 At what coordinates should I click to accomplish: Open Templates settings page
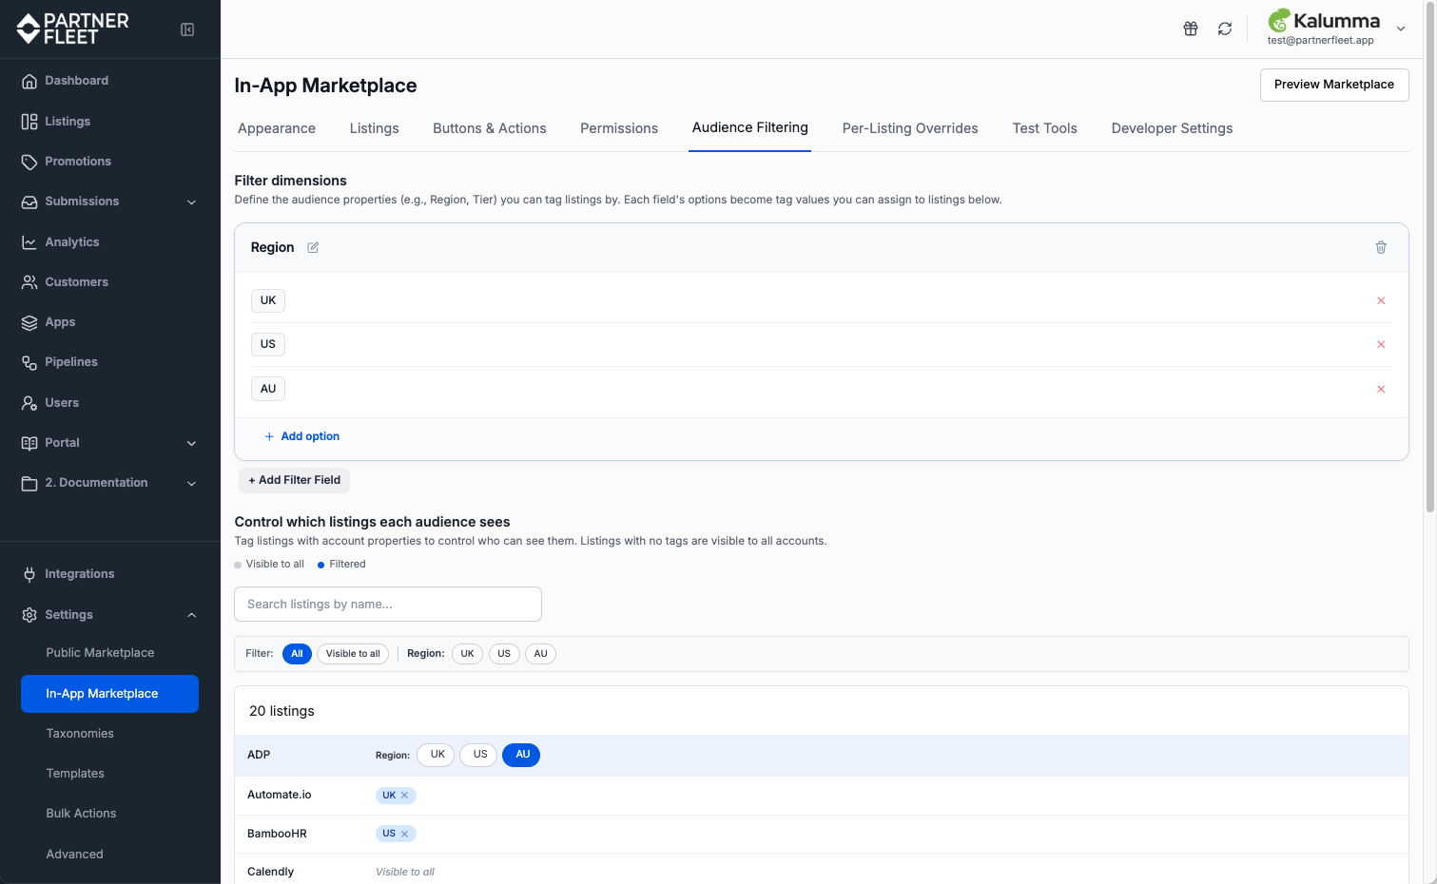tap(75, 774)
